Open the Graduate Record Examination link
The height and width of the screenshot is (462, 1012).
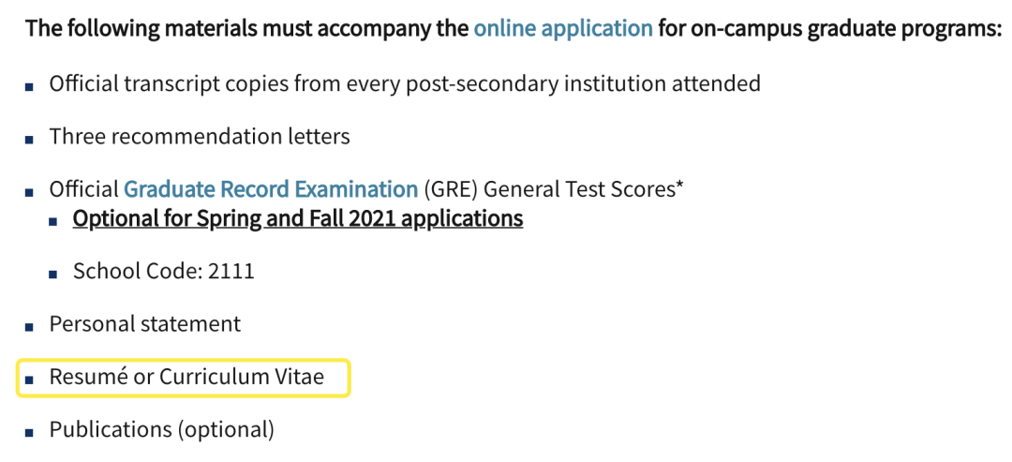pos(271,189)
